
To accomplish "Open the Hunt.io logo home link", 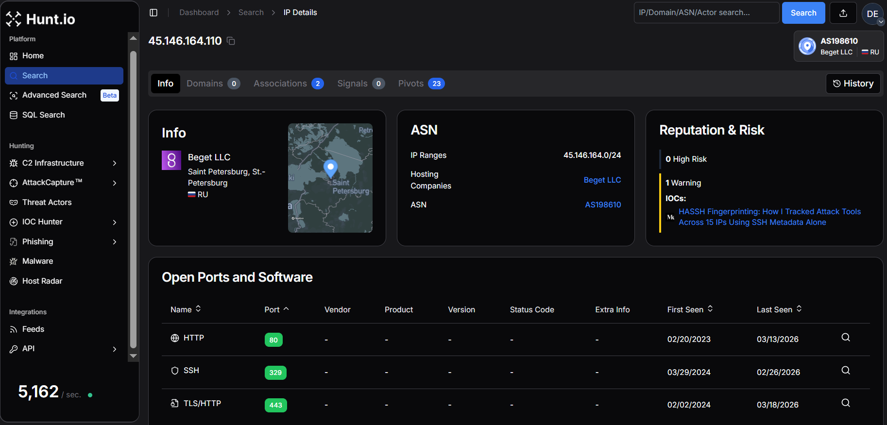I will [41, 19].
